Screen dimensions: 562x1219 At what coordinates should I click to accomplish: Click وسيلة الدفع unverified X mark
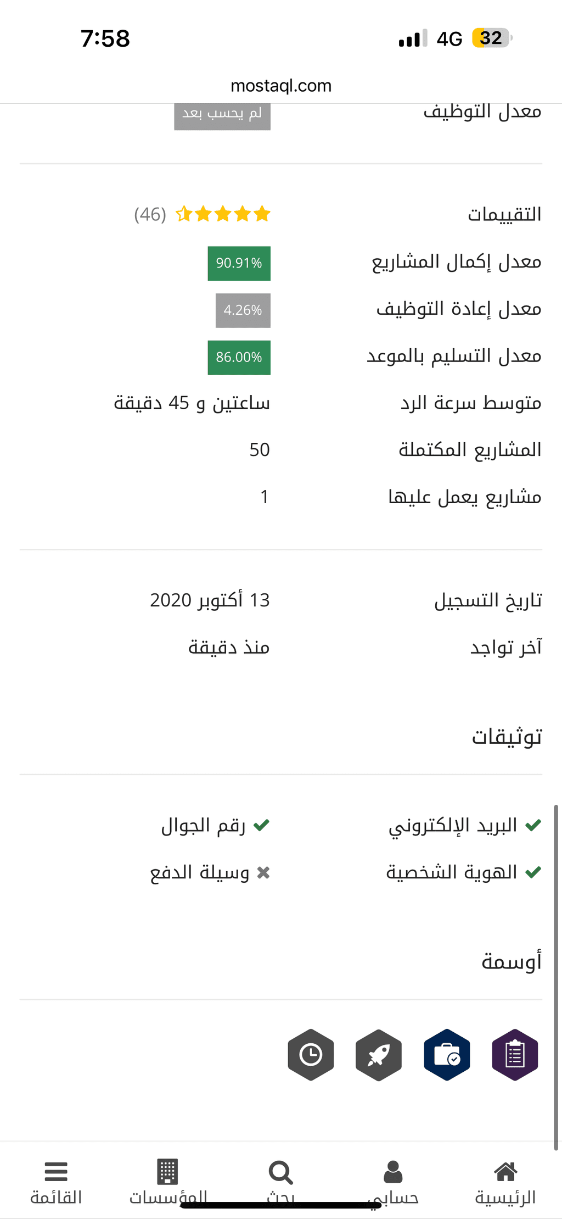263,872
